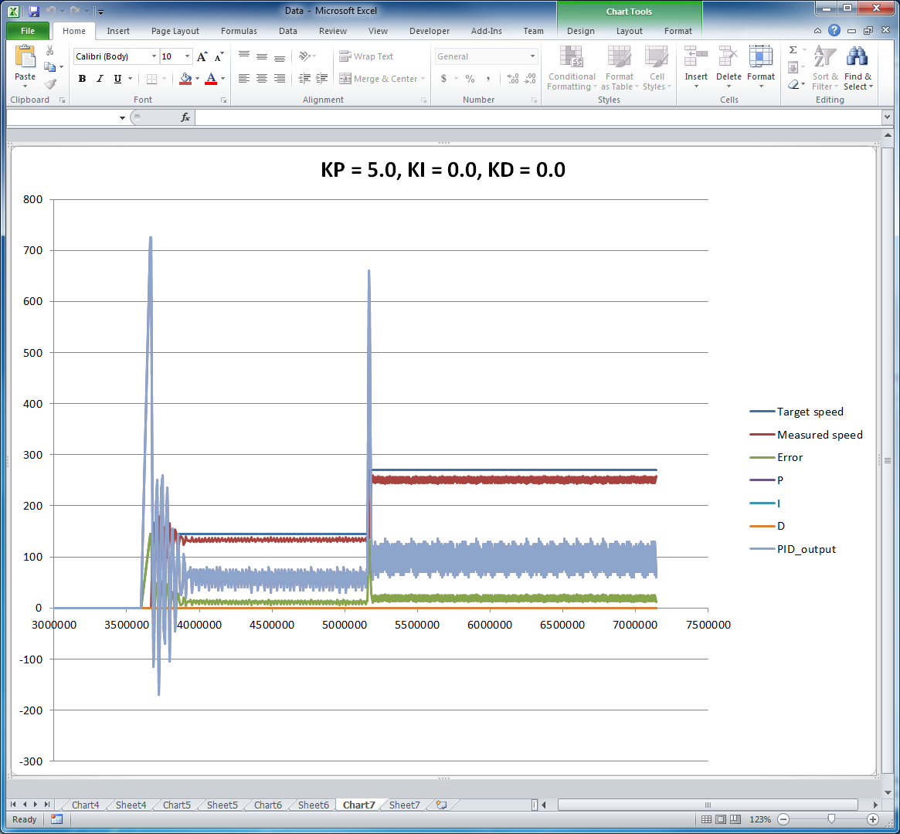The width and height of the screenshot is (900, 834).
Task: Click the Increase Decimal icon
Action: 512,79
